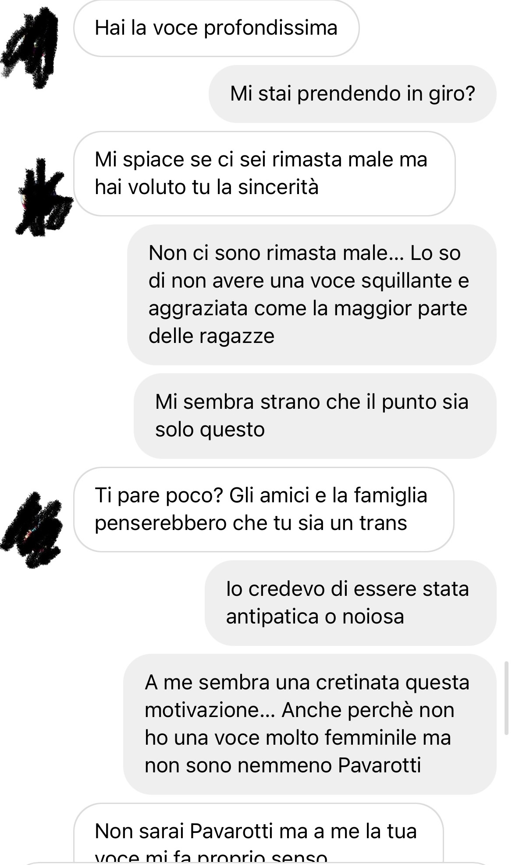The height and width of the screenshot is (865, 512).
Task: Tap 'aggraziata come la maggior parte' line
Action: (308, 309)
